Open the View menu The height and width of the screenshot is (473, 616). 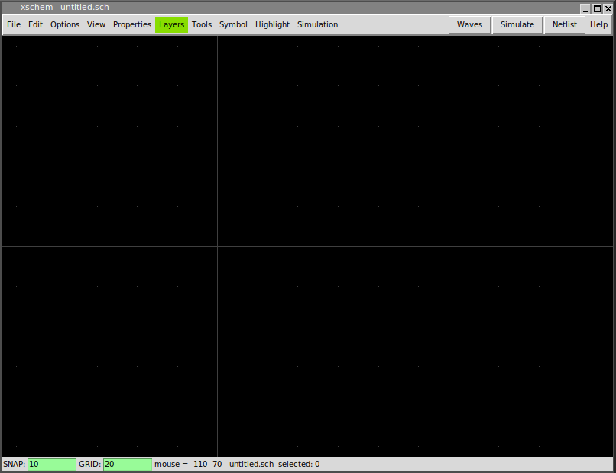96,24
